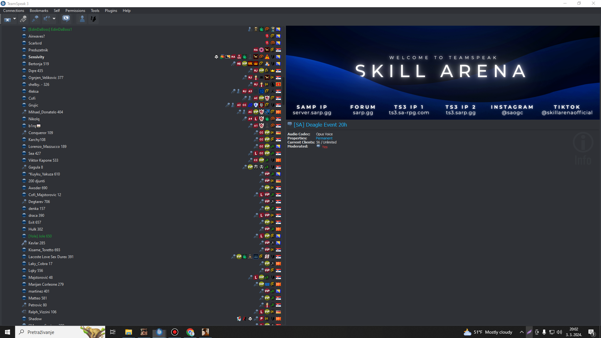Open Task View on the taskbar
Image resolution: width=601 pixels, height=338 pixels.
[x=113, y=332]
